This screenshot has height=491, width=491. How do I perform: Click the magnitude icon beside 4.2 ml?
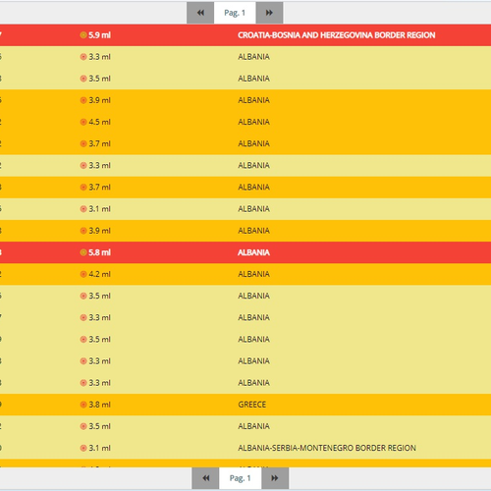tap(83, 274)
